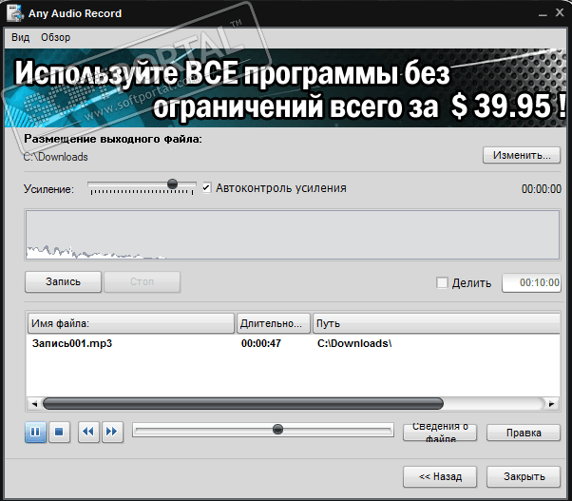This screenshot has height=501, width=572.
Task: Minimize the Any Audio Record window
Action: pyautogui.click(x=543, y=13)
